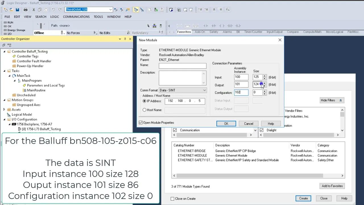This screenshot has height=205, width=364.
Task: Collapse the Tasks tree node
Action: (x=4, y=71)
